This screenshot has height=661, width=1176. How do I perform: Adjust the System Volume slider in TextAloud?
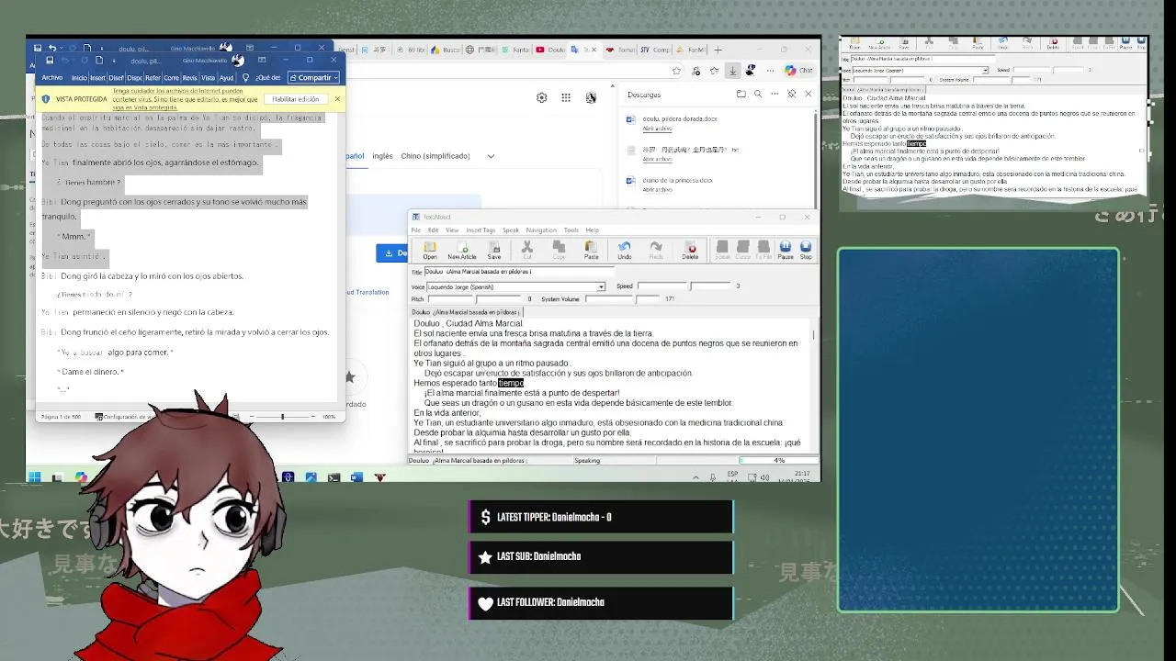623,299
